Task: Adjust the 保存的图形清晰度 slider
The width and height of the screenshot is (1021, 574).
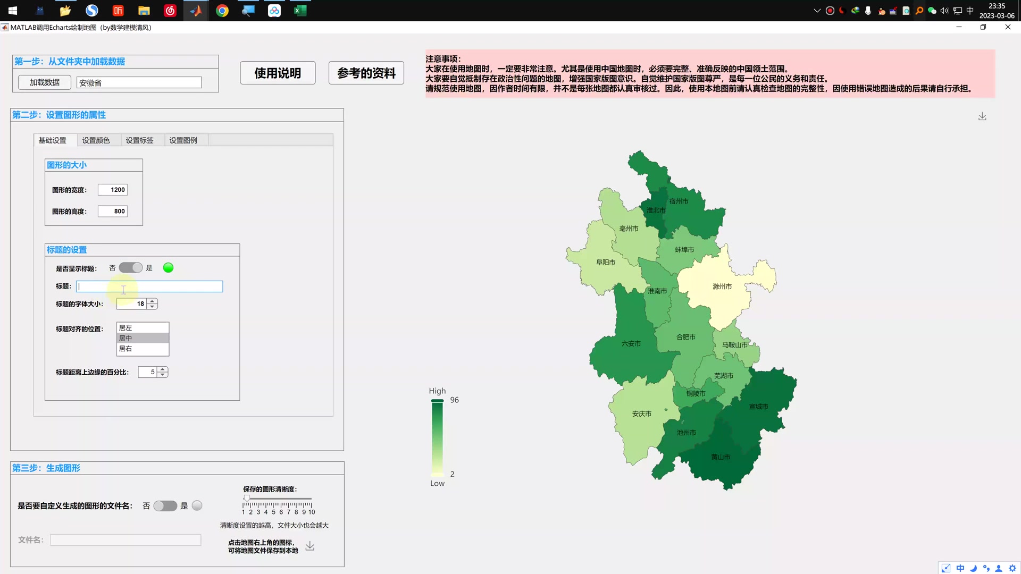Action: 246,498
